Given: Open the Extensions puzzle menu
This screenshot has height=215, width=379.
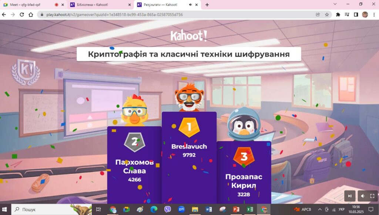Looking at the screenshot, I should [338, 14].
